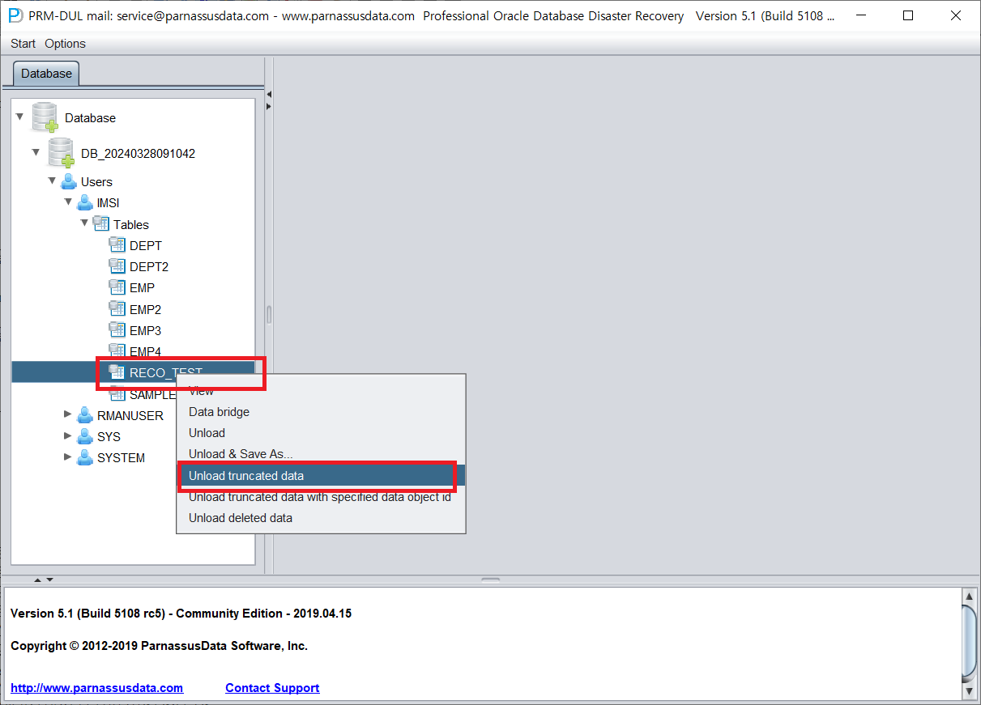981x705 pixels.
Task: Switch to the Database tab
Action: click(46, 73)
